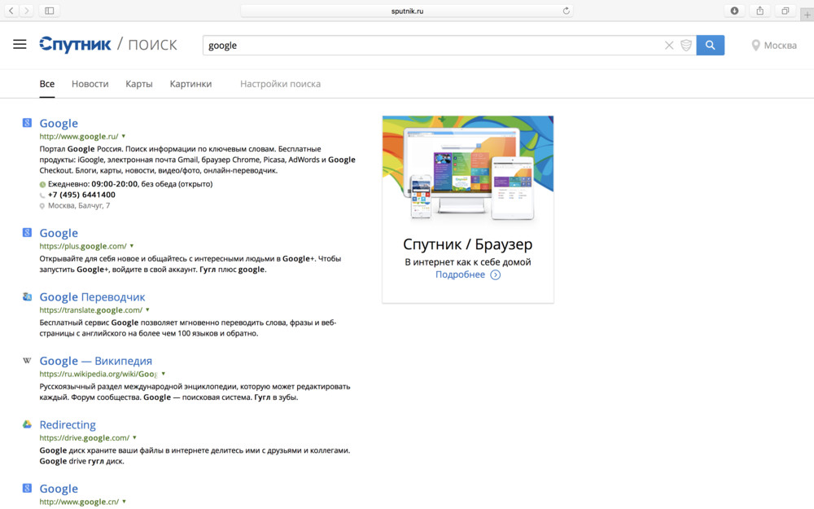Viewport: 814px width, 509px height.
Task: Click the Спутник / Браузер promo image
Action: [x=468, y=170]
